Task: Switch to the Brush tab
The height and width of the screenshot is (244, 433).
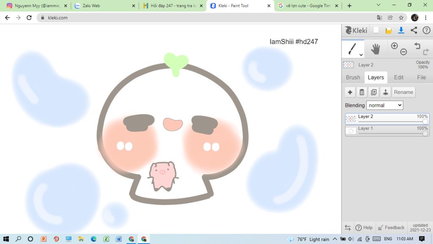Action: (353, 78)
